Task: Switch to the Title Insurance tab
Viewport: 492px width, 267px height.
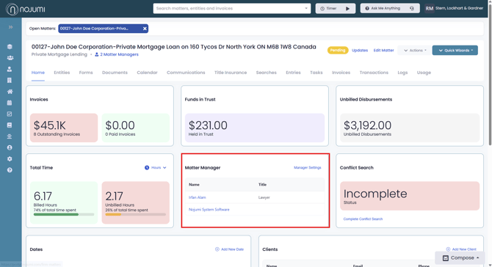Action: coord(231,73)
